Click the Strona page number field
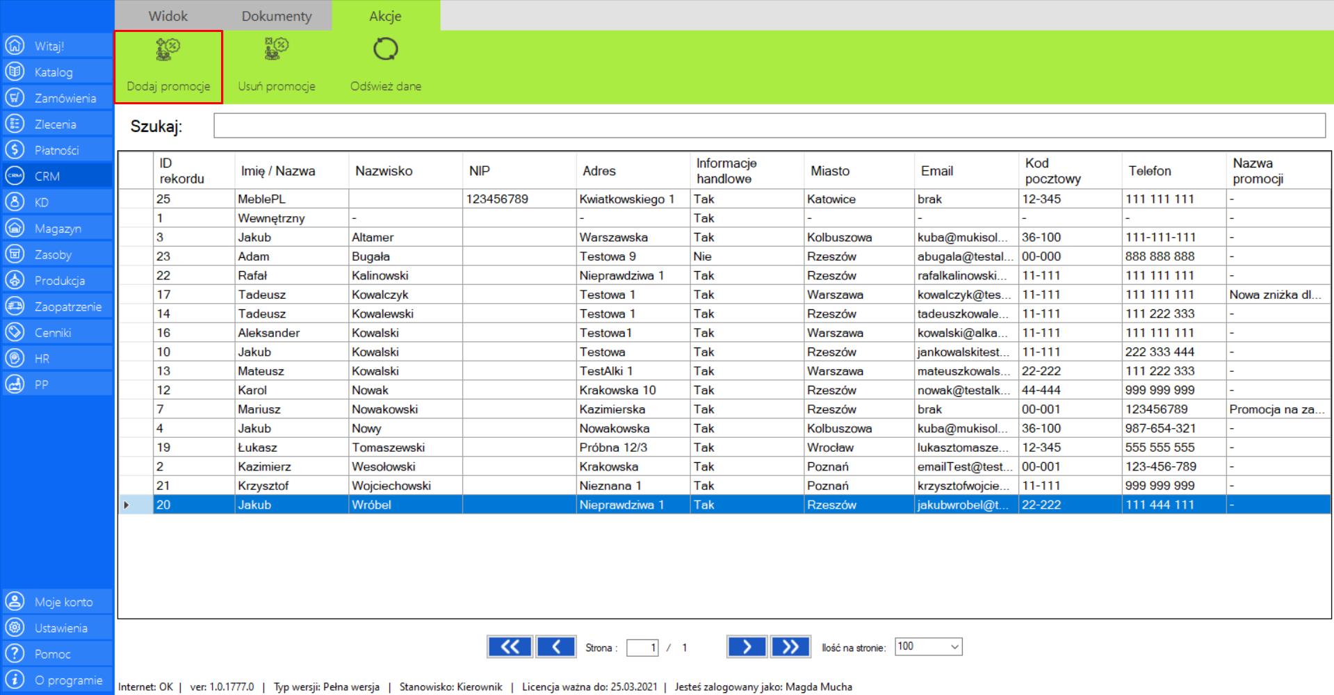The width and height of the screenshot is (1334, 695). pos(642,648)
